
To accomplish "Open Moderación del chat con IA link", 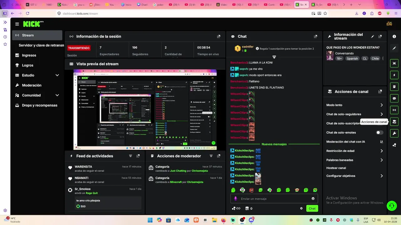I will [355, 142].
